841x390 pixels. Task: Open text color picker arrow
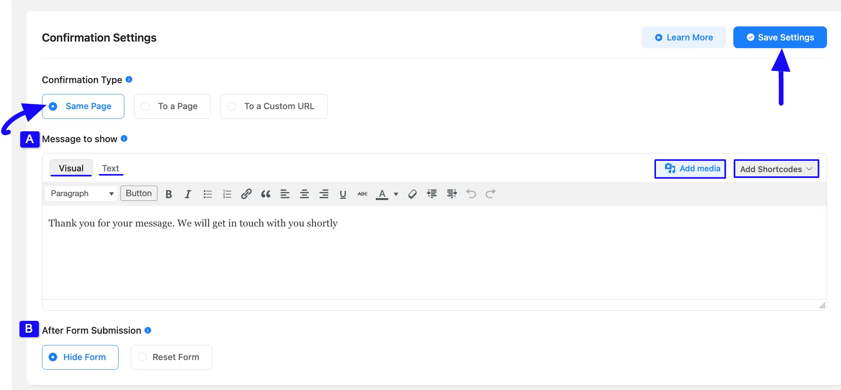coord(396,194)
